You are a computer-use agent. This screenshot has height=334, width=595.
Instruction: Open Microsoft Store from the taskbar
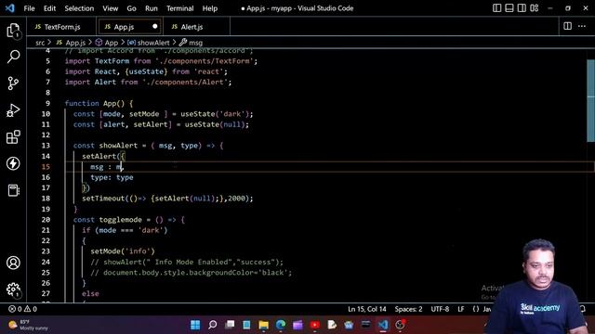point(349,325)
